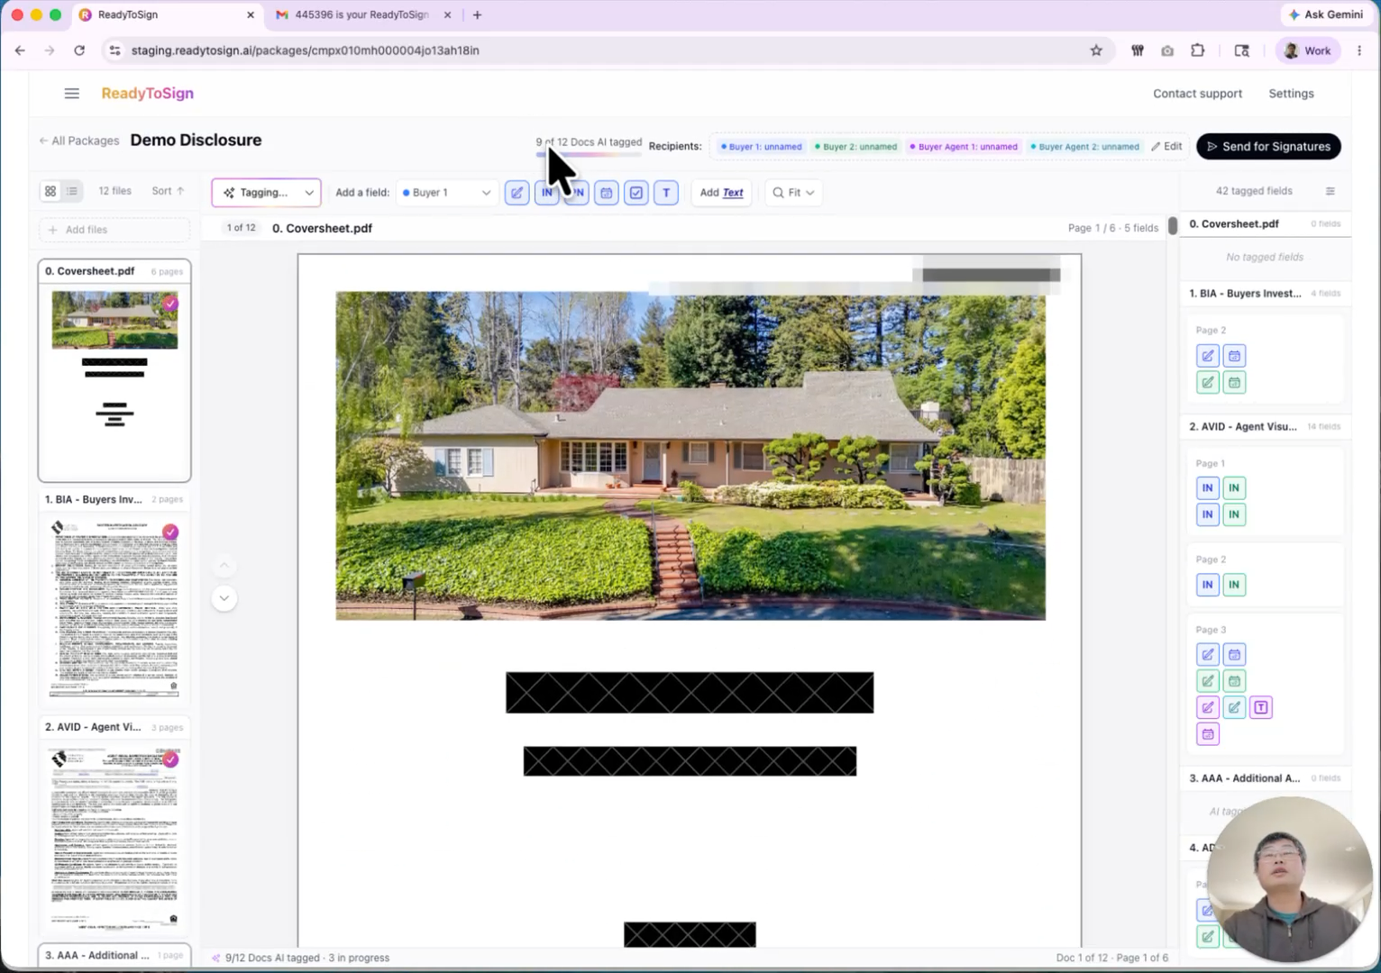This screenshot has width=1381, height=973.
Task: Open Contact support link
Action: point(1197,94)
